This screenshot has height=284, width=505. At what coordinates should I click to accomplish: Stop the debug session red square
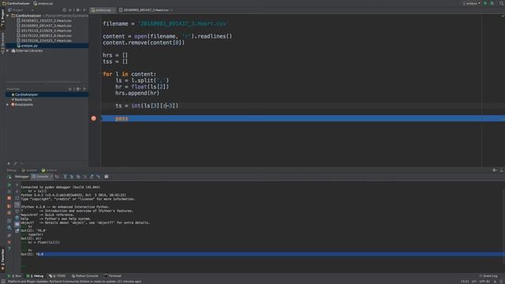[9, 198]
